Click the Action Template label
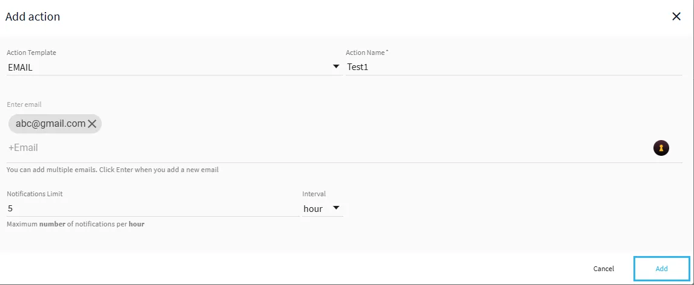The image size is (694, 285). 31,53
